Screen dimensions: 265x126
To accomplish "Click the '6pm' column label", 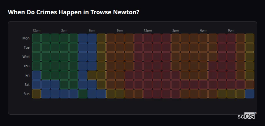I will (203, 31).
